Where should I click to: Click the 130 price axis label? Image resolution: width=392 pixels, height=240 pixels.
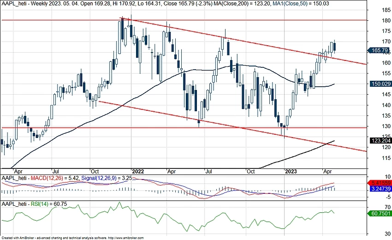coord(386,126)
